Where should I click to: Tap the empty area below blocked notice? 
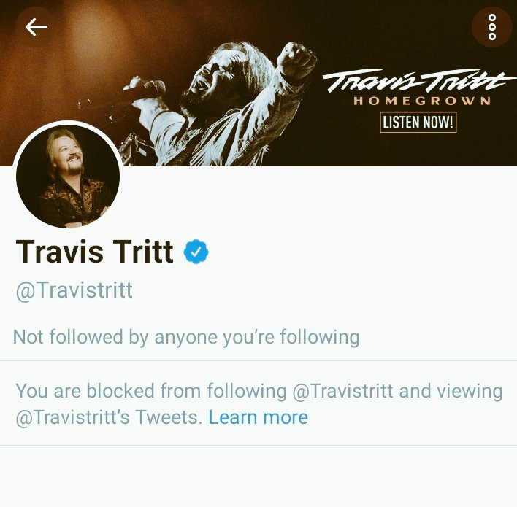pyautogui.click(x=258, y=476)
